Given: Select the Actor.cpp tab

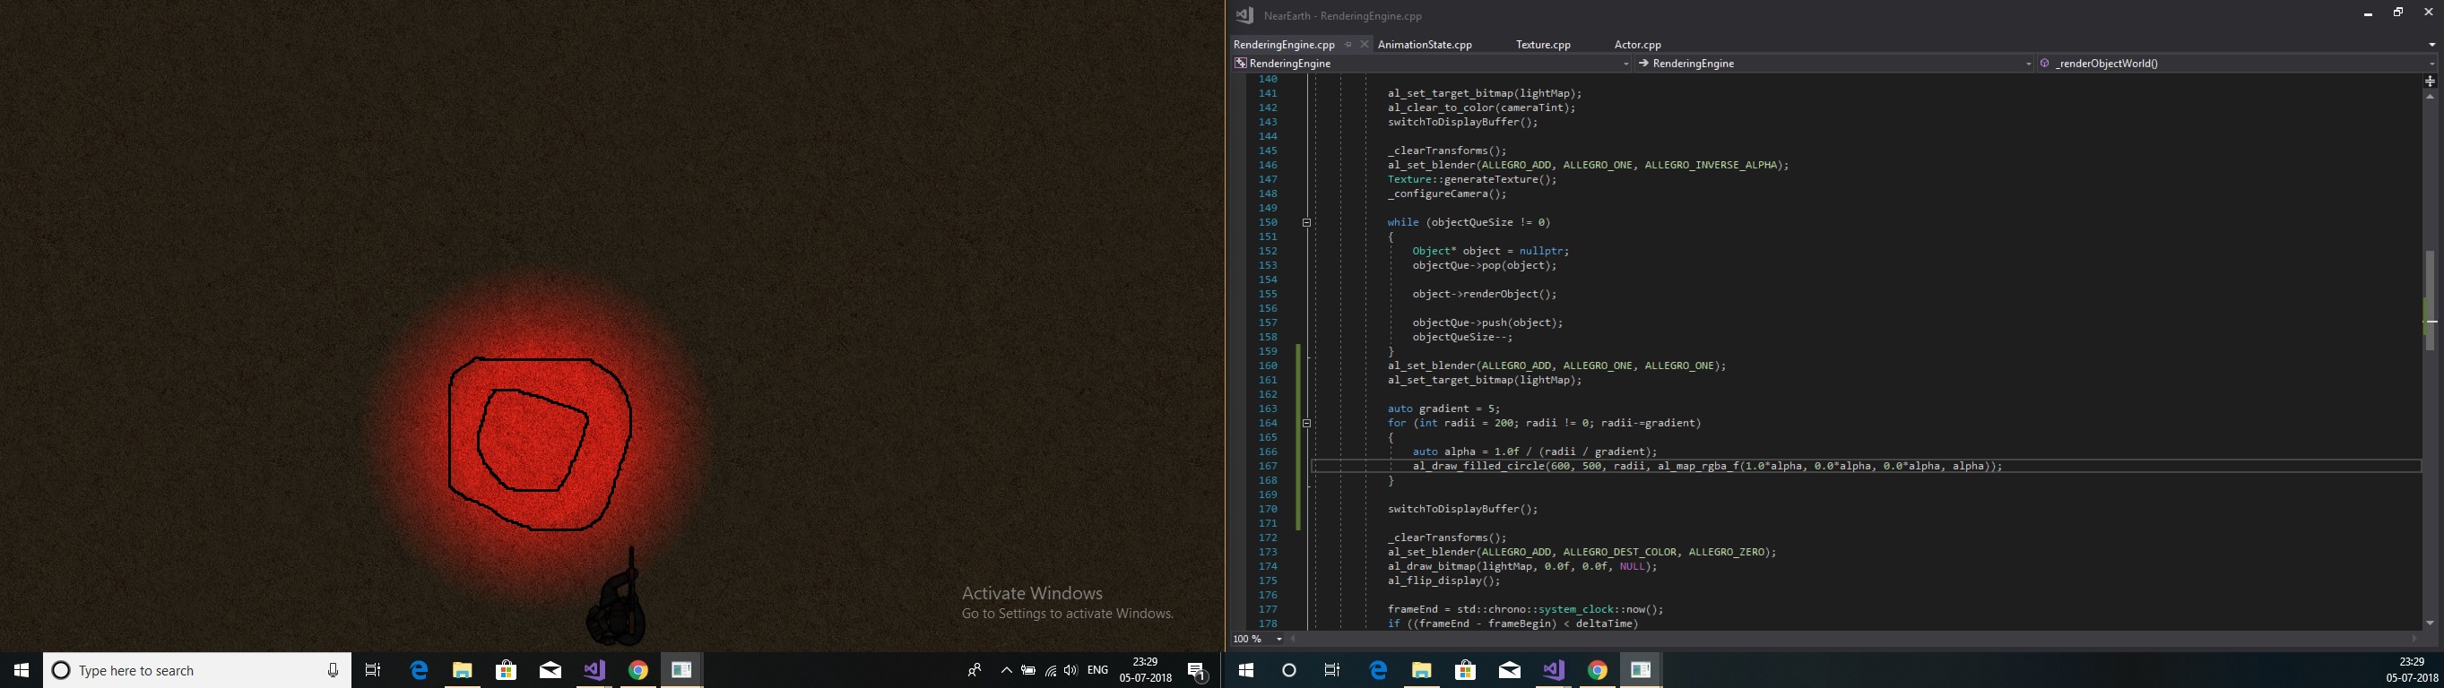Looking at the screenshot, I should click(1638, 45).
